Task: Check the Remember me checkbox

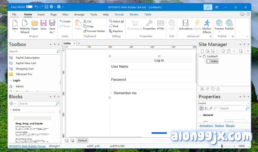Action: tap(113, 93)
